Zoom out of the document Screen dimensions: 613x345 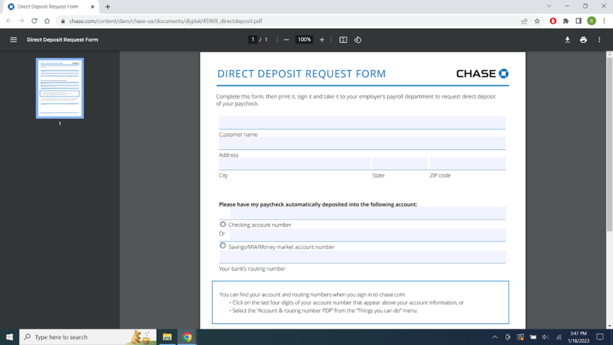click(x=287, y=40)
